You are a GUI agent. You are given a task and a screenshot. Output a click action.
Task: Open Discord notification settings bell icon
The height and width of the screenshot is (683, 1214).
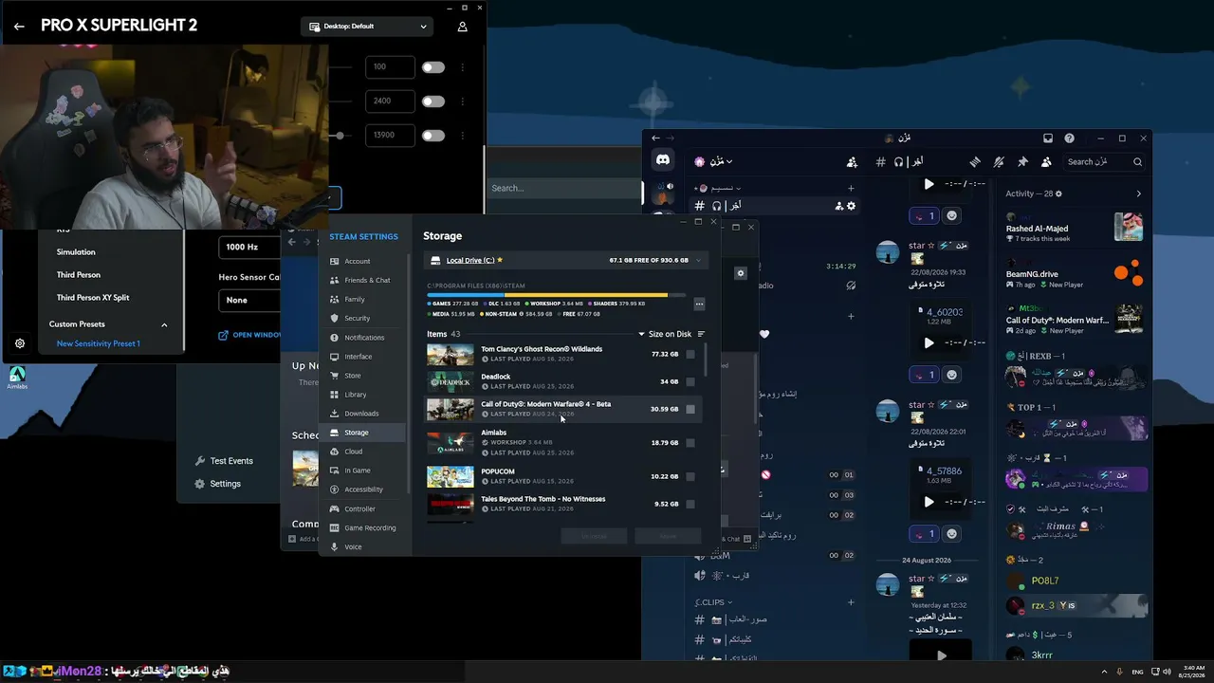click(998, 162)
